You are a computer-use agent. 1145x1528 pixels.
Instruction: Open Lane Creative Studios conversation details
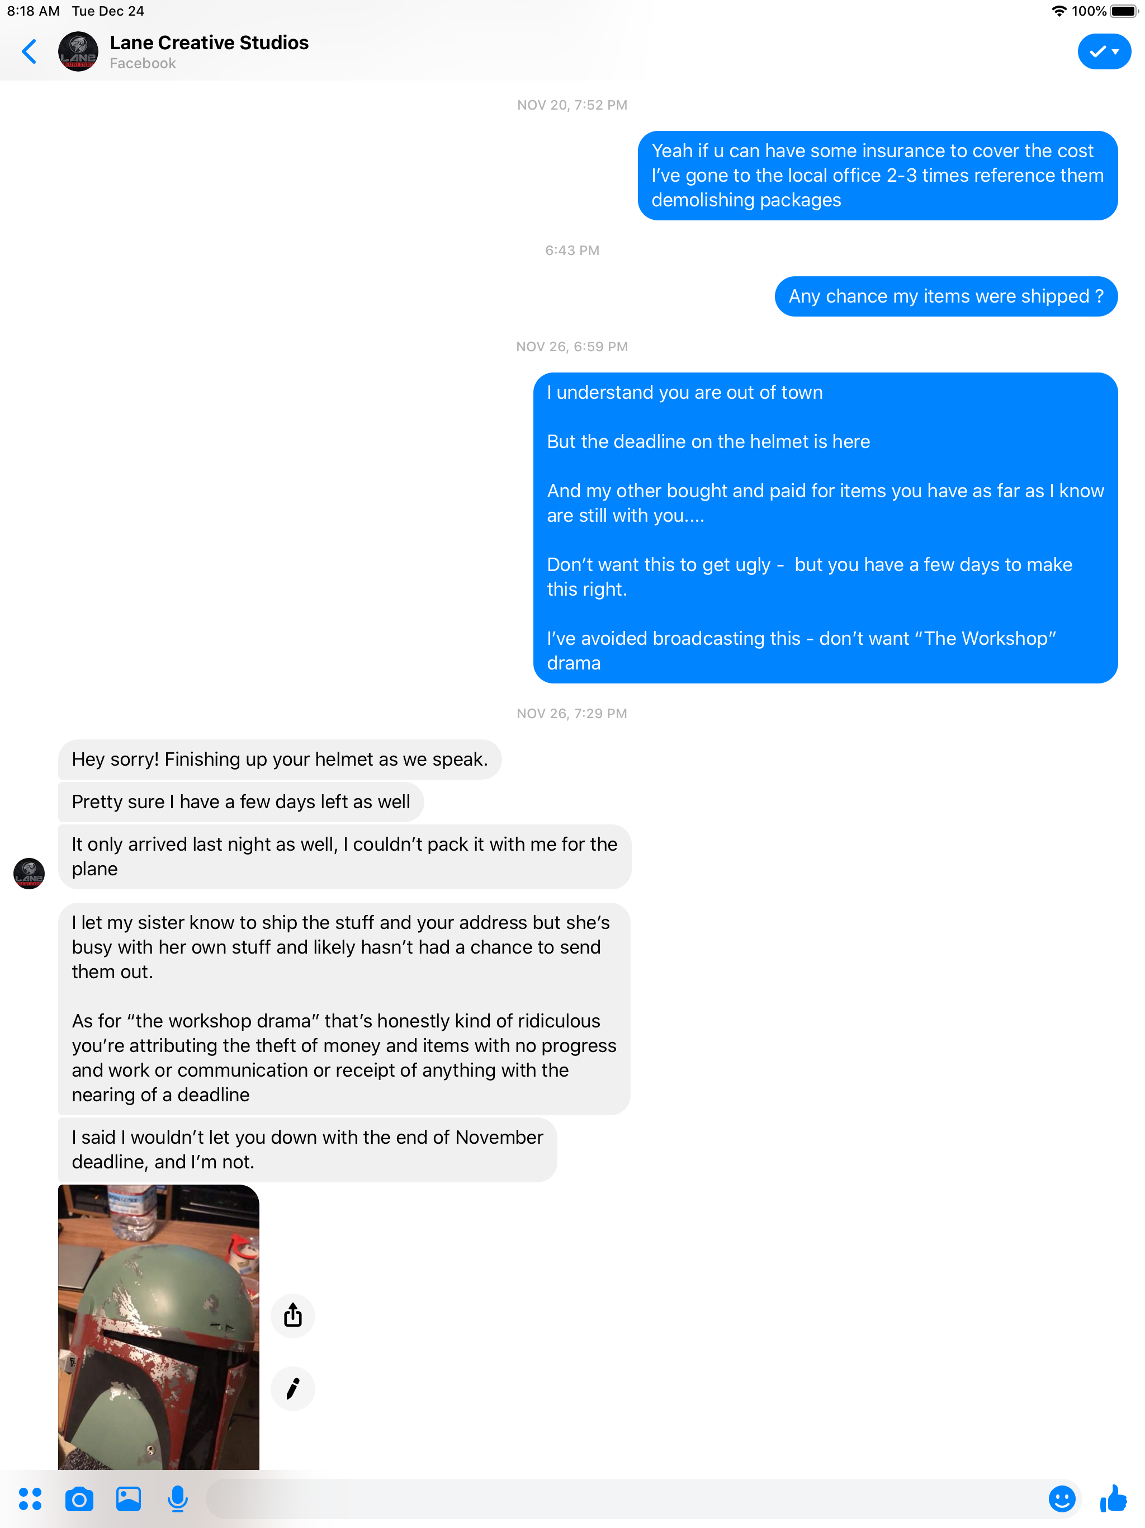pos(209,52)
